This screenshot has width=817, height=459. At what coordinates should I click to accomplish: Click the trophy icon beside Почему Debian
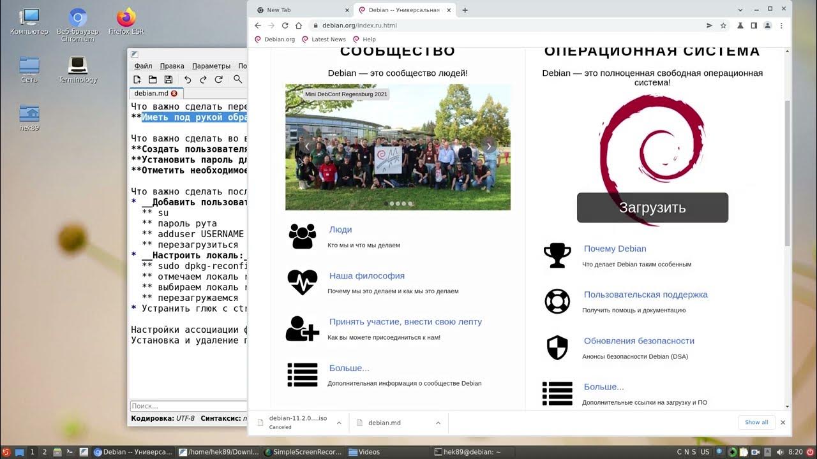coord(557,255)
